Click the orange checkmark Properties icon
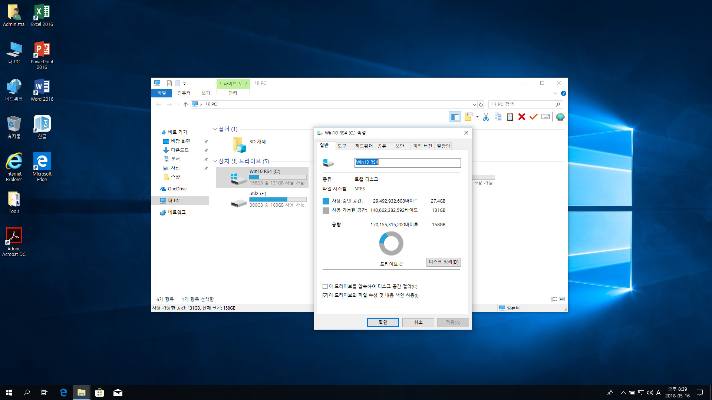This screenshot has width=712, height=400. [534, 117]
